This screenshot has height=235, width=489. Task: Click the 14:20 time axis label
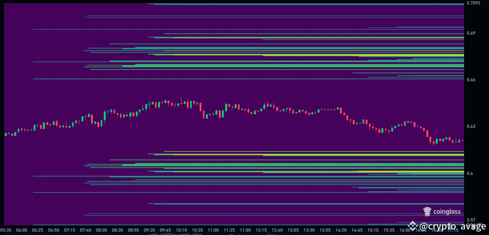341,230
